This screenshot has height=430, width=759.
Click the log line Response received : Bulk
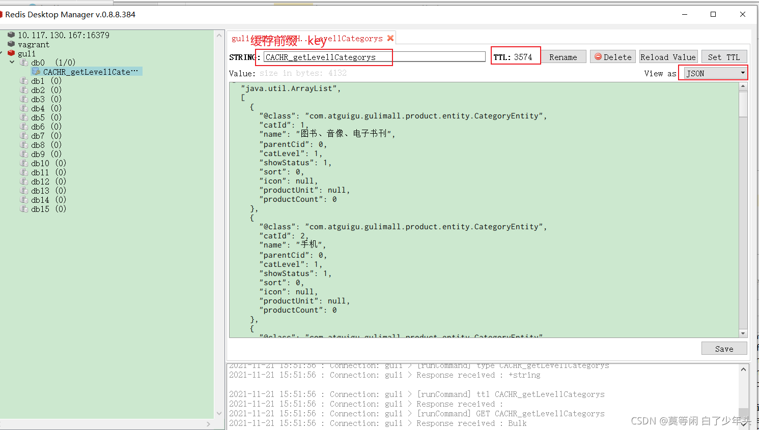(378, 423)
